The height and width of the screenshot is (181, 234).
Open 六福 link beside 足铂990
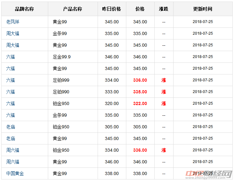pos(10,92)
